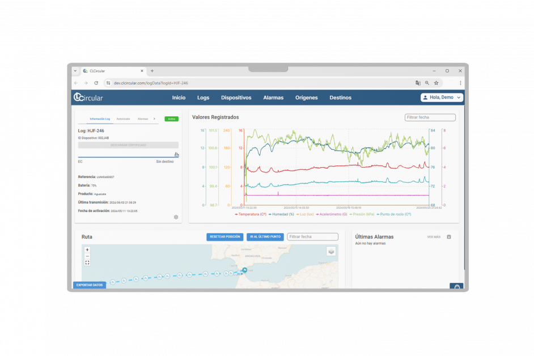Open the basemap layers selector on the map

pos(330,251)
